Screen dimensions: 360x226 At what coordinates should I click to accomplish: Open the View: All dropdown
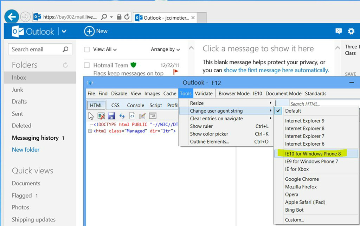tap(105, 49)
